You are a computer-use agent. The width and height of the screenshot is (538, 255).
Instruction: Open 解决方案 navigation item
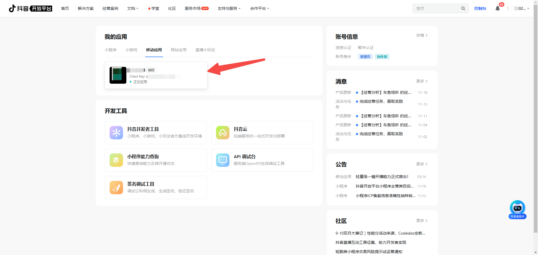click(x=86, y=8)
